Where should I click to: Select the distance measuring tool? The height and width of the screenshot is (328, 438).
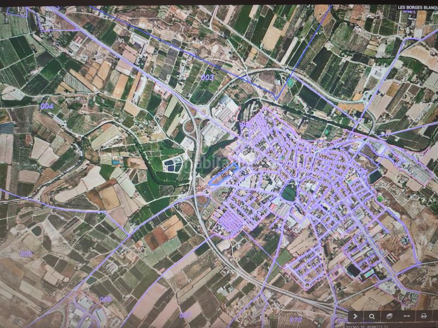pos(407,316)
